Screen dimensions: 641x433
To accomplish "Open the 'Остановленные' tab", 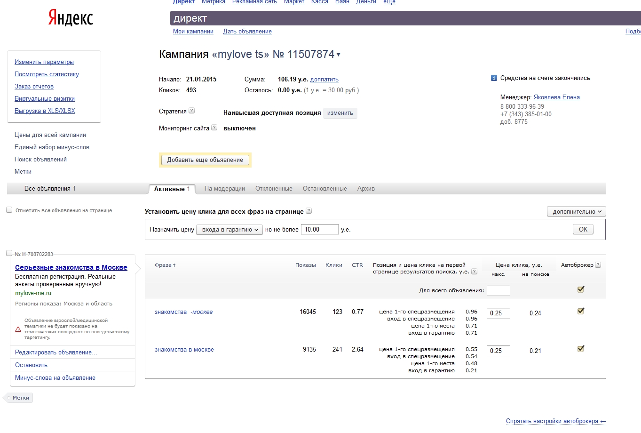I will 325,189.
